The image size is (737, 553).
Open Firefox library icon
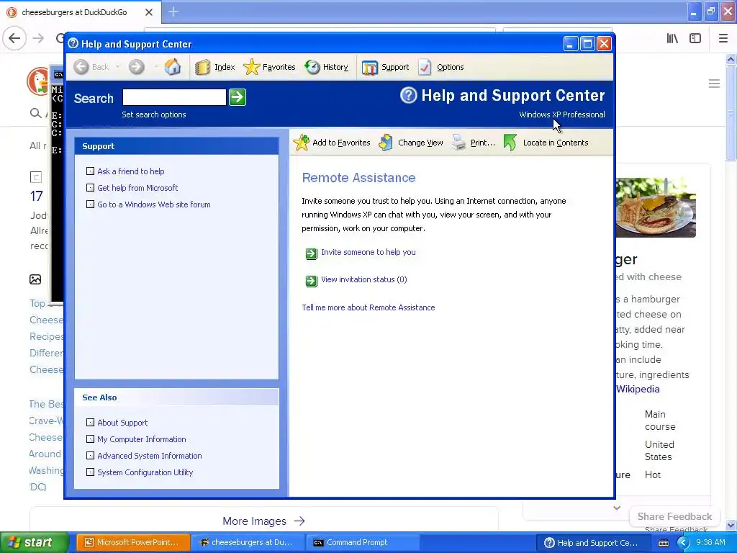coord(672,39)
